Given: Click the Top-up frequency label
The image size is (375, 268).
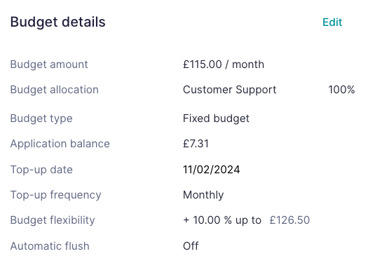Looking at the screenshot, I should pyautogui.click(x=55, y=195).
